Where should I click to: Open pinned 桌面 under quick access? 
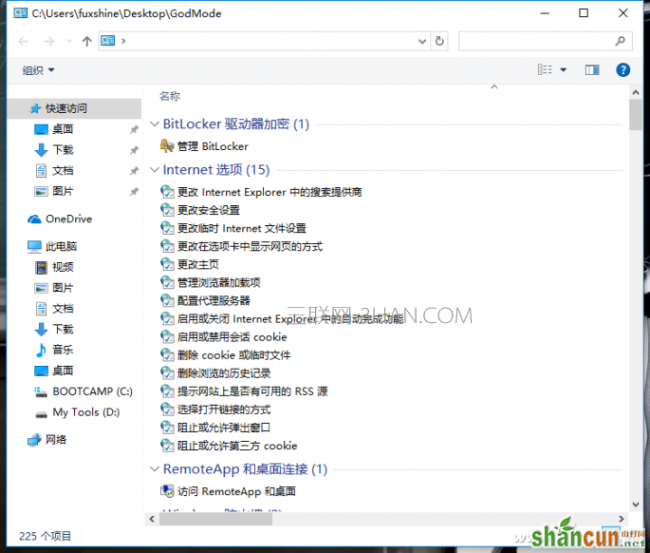pos(63,129)
